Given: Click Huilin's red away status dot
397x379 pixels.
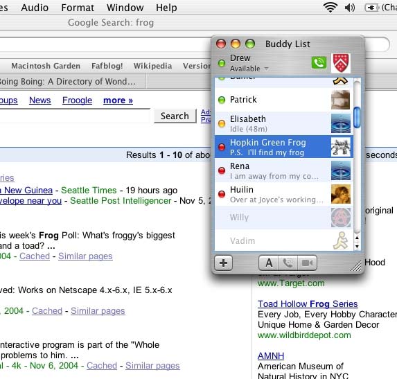Looking at the screenshot, I should [222, 194].
